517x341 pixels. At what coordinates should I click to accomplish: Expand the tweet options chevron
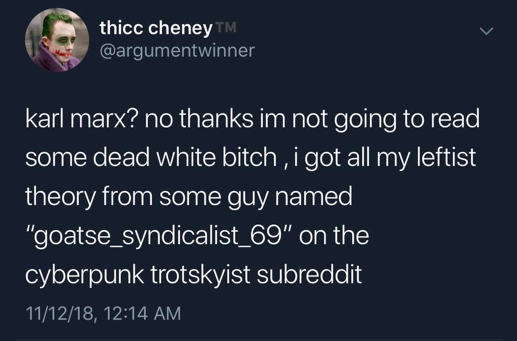(486, 31)
